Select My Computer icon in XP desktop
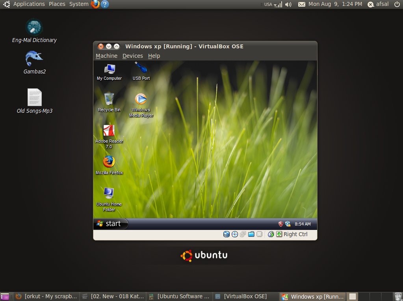Screen dimensions: 403x301 point(109,72)
